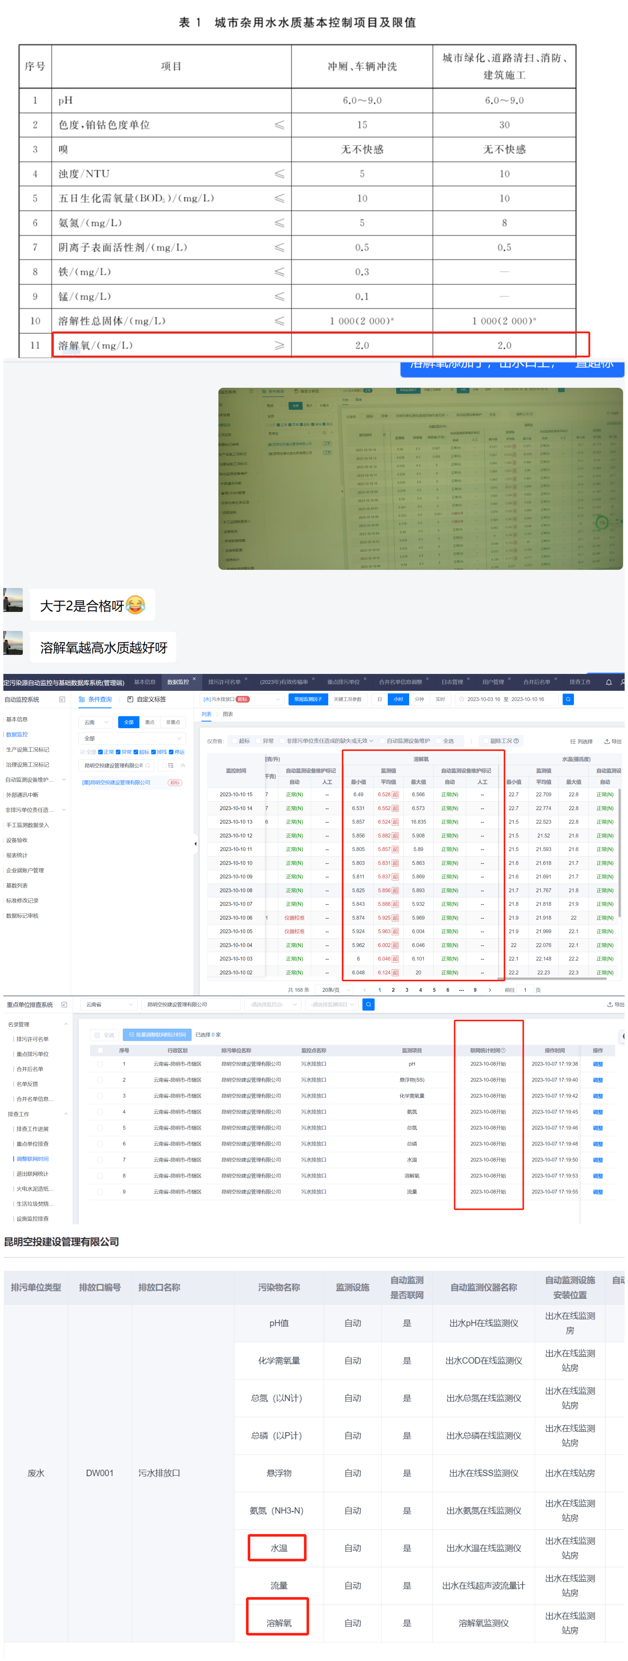This screenshot has height=1661, width=628.
Task: Switch to the 图表 chart tab
Action: coord(228,715)
